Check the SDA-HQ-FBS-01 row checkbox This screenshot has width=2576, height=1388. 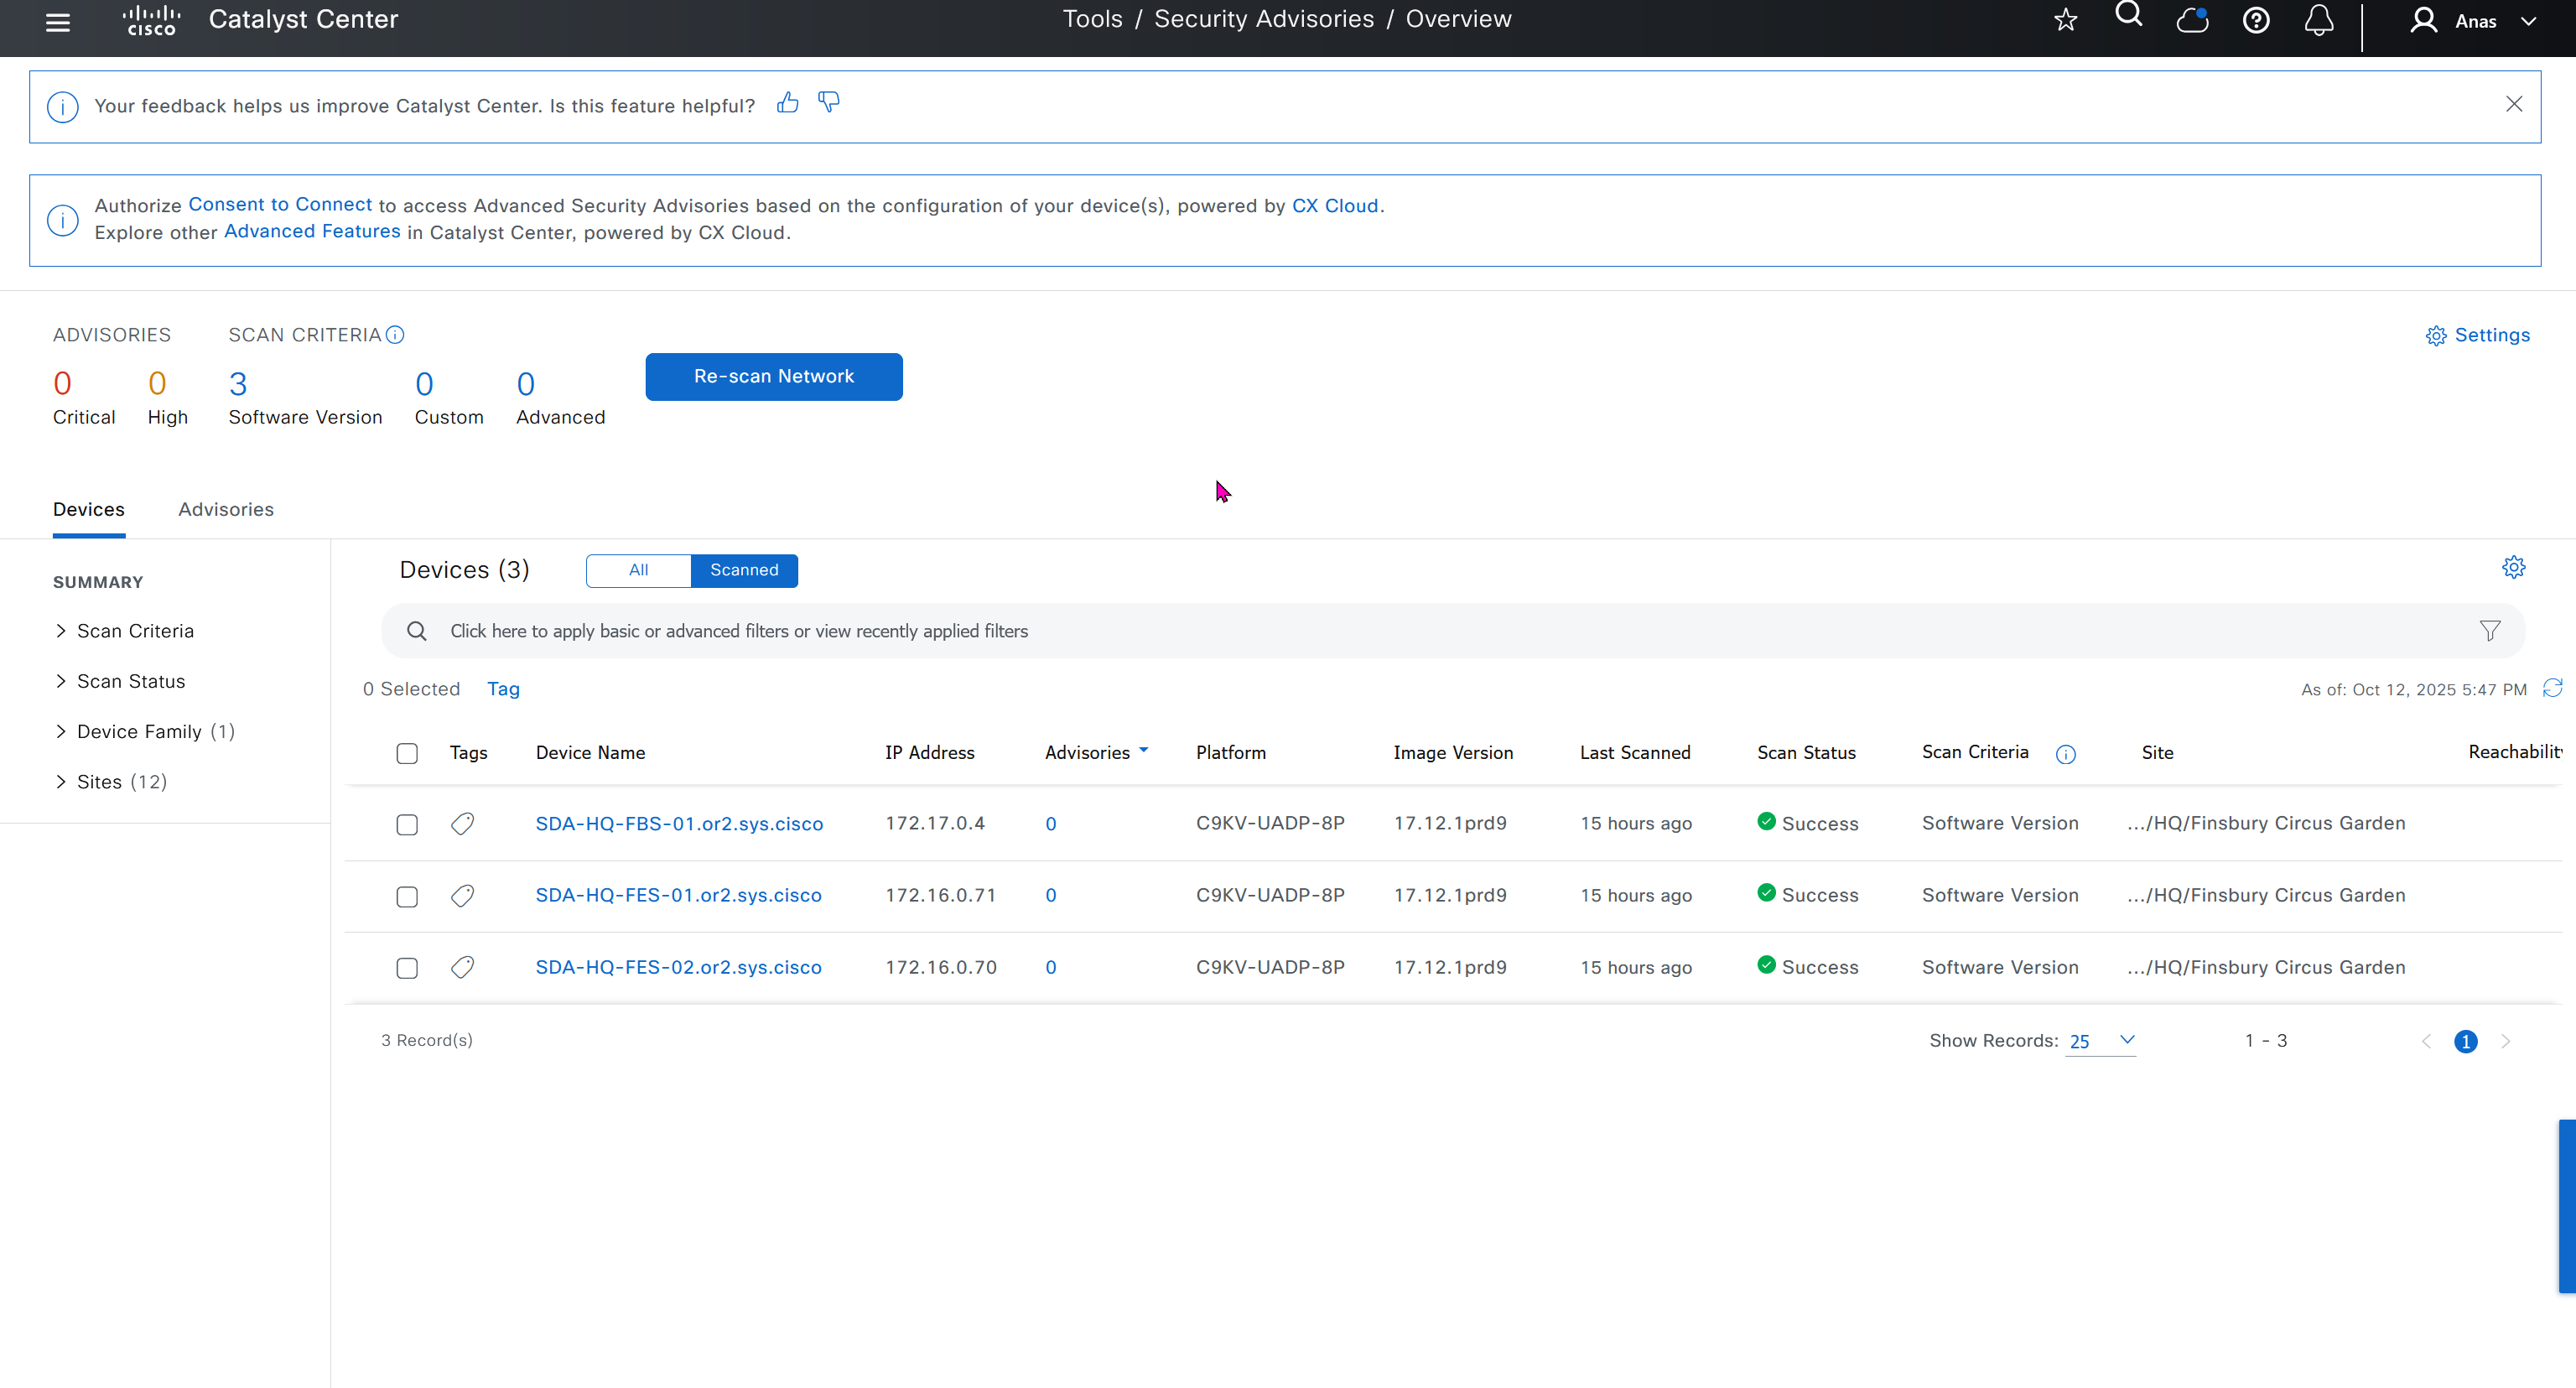coord(407,825)
